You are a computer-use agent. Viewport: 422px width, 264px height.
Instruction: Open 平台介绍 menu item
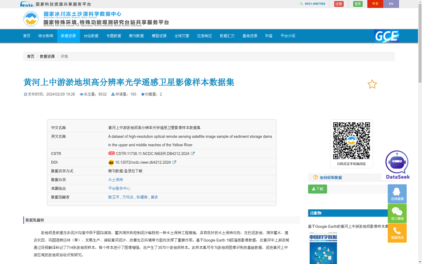click(288, 36)
